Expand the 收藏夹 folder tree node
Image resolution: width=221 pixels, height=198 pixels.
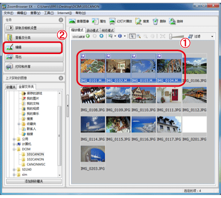(19, 124)
